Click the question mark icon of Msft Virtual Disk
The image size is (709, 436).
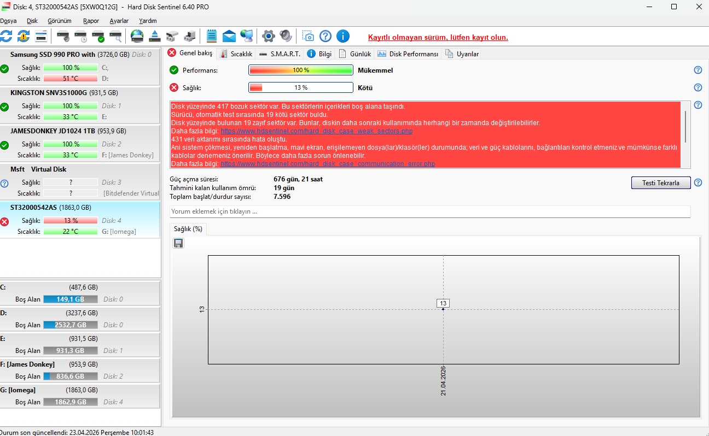point(4,183)
